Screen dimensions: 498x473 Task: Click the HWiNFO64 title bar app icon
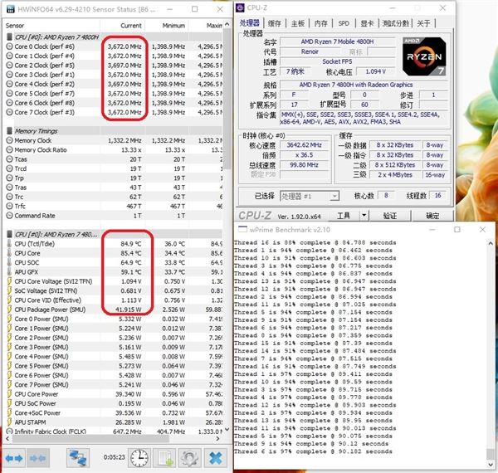click(x=10, y=9)
